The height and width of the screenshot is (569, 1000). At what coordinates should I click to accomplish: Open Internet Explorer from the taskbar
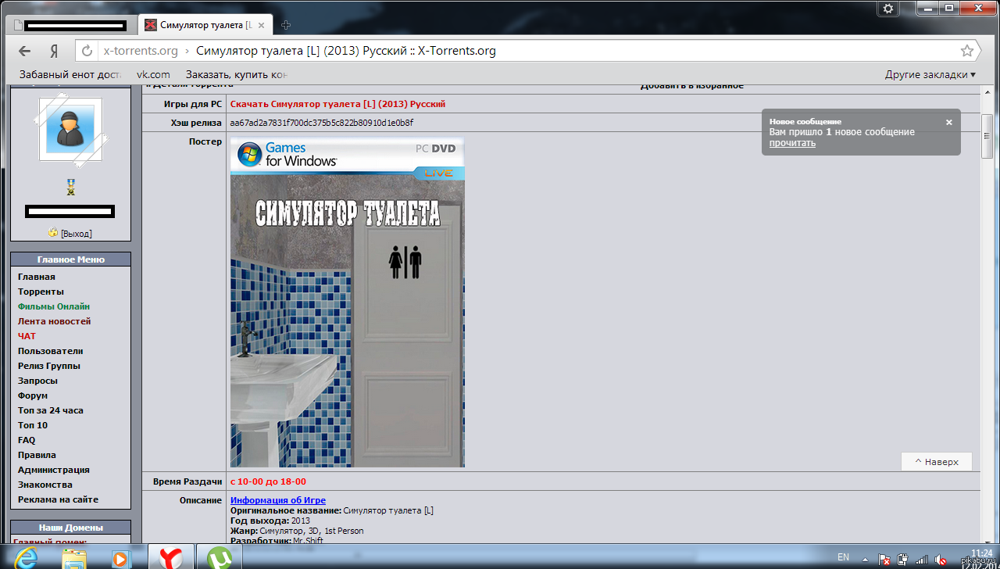pyautogui.click(x=27, y=557)
